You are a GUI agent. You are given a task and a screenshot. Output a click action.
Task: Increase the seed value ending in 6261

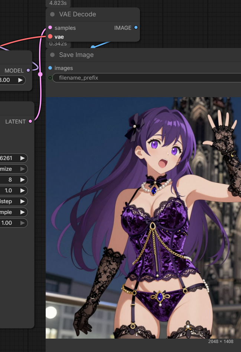(23, 158)
